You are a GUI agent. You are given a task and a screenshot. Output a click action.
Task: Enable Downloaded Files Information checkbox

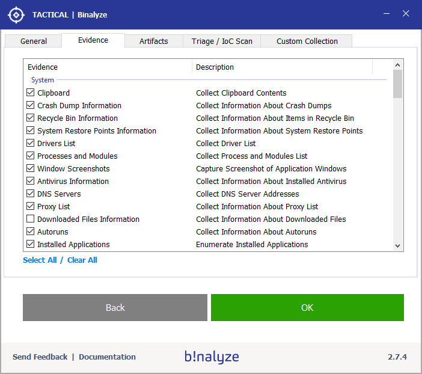pyautogui.click(x=31, y=219)
